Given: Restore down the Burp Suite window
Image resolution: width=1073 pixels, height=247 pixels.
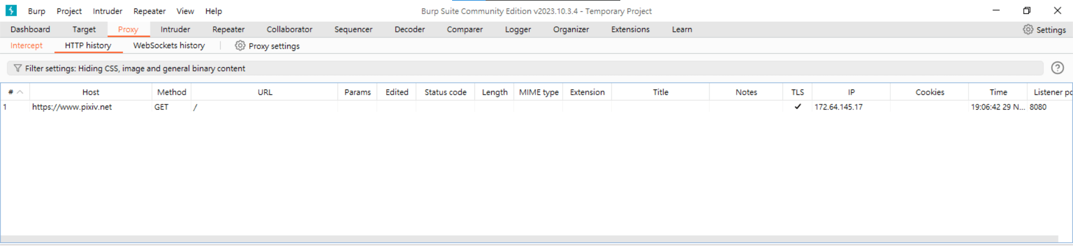Looking at the screenshot, I should click(1027, 11).
